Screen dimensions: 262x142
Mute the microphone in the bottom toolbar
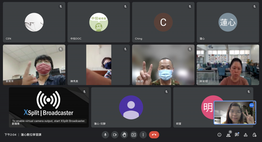pos(105,134)
